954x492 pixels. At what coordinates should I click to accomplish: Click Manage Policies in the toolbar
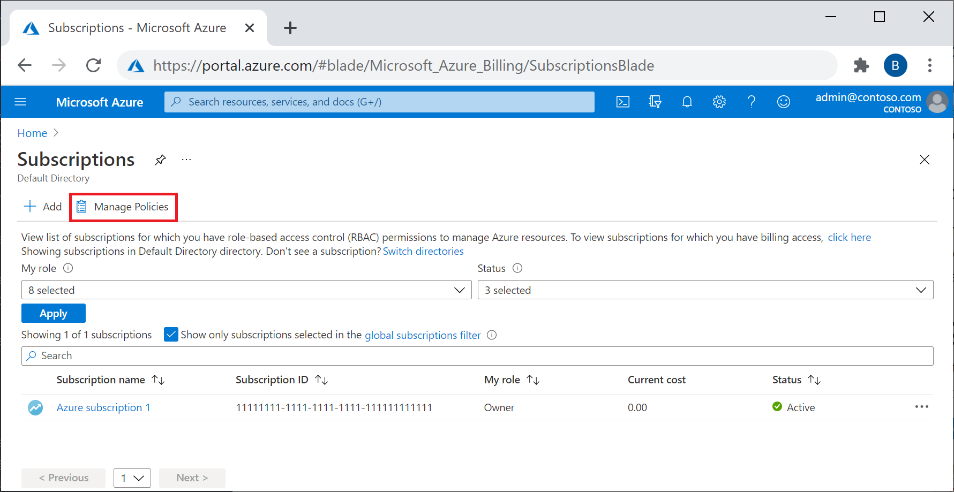click(123, 207)
